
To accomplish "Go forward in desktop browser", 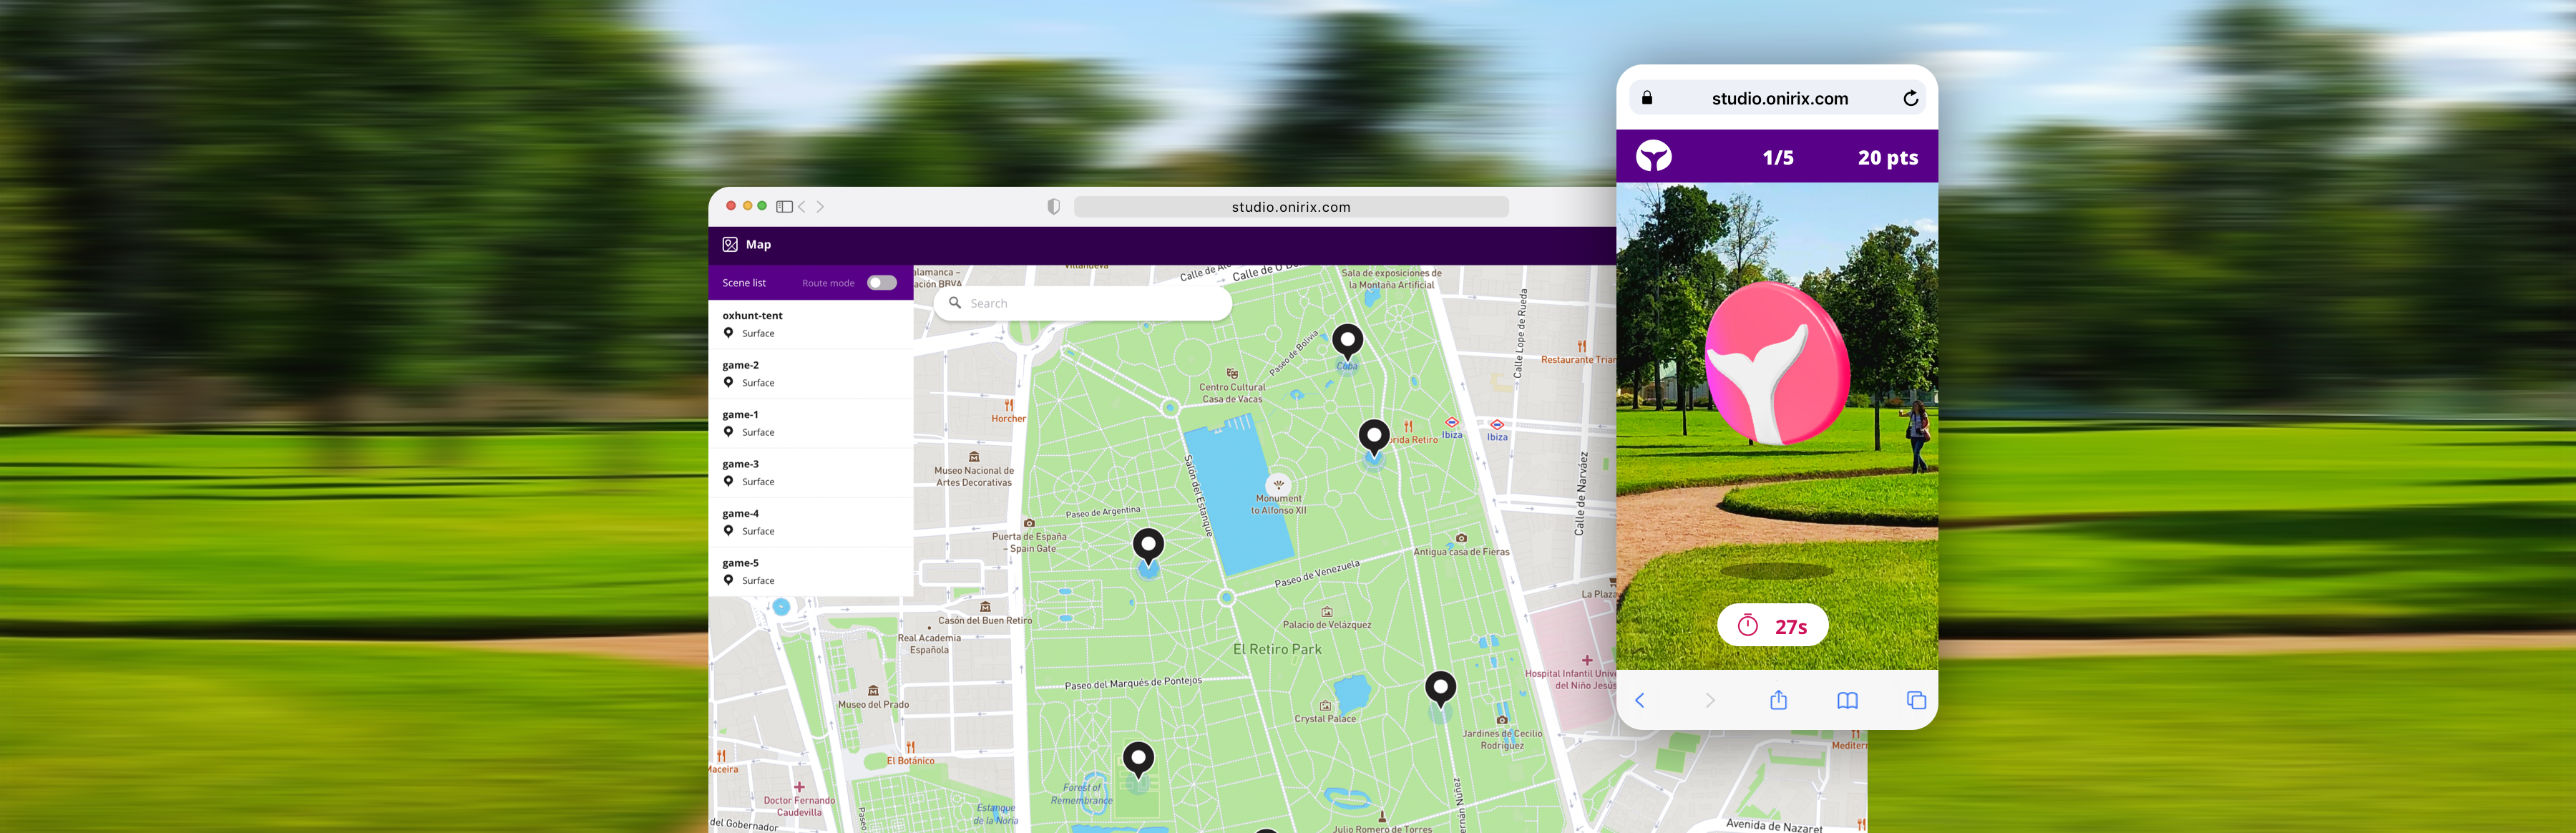I will pos(820,207).
